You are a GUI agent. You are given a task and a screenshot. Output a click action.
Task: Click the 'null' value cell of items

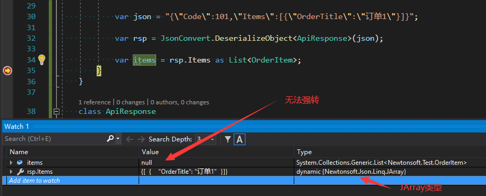coord(147,162)
